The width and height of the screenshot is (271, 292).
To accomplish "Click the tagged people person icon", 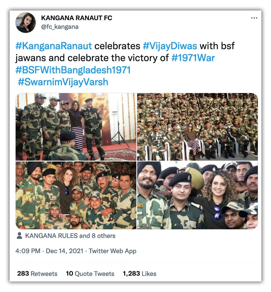I will point(19,236).
